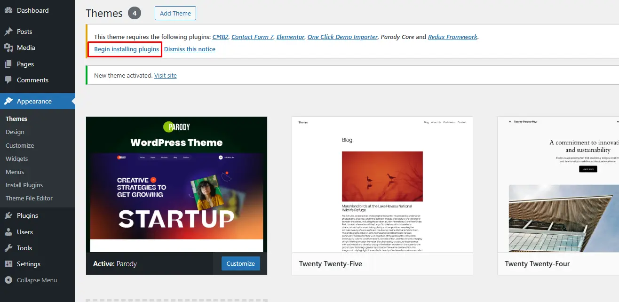Click the theme count badge 4
Viewport: 619px width, 302px height.
[135, 13]
